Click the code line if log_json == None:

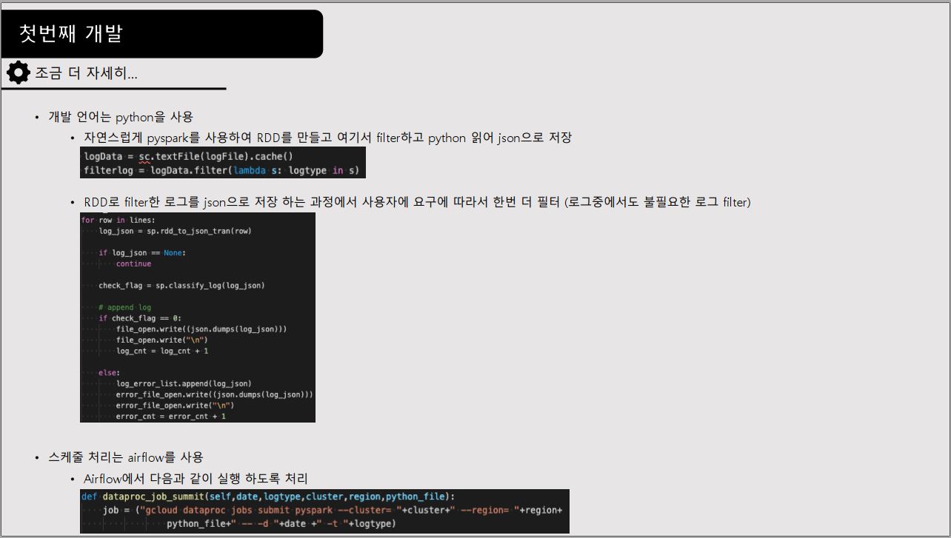point(142,253)
